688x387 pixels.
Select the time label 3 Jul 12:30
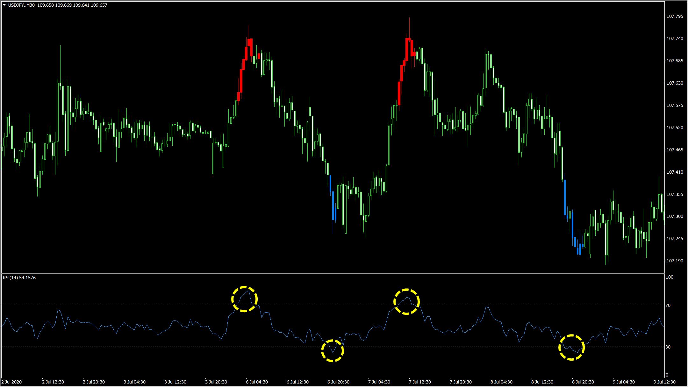175,382
